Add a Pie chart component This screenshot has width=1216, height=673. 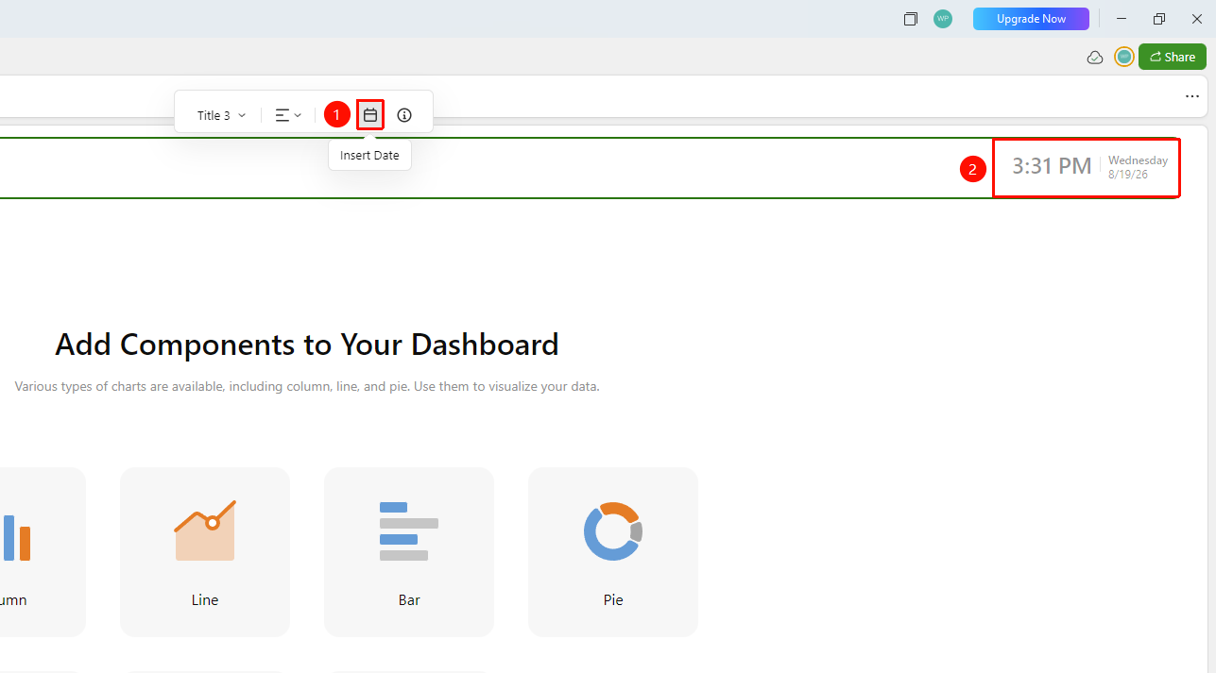pyautogui.click(x=613, y=552)
